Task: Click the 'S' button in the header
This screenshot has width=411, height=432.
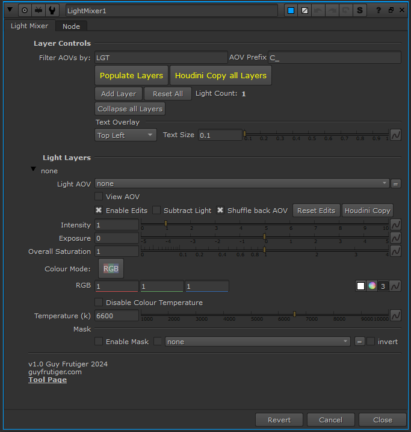Action: click(x=360, y=10)
